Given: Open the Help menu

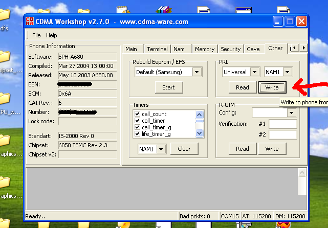Looking at the screenshot, I should [52, 35].
